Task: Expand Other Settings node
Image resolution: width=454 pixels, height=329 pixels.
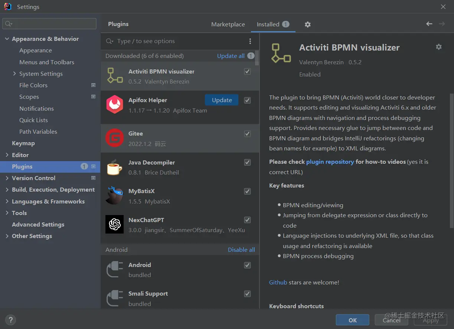Action: click(x=7, y=236)
